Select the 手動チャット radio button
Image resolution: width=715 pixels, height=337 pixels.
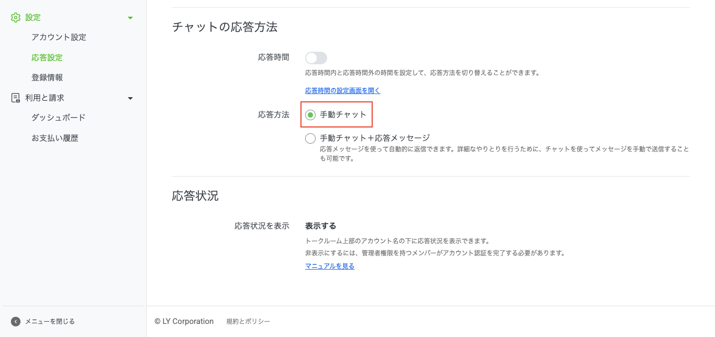click(x=310, y=115)
